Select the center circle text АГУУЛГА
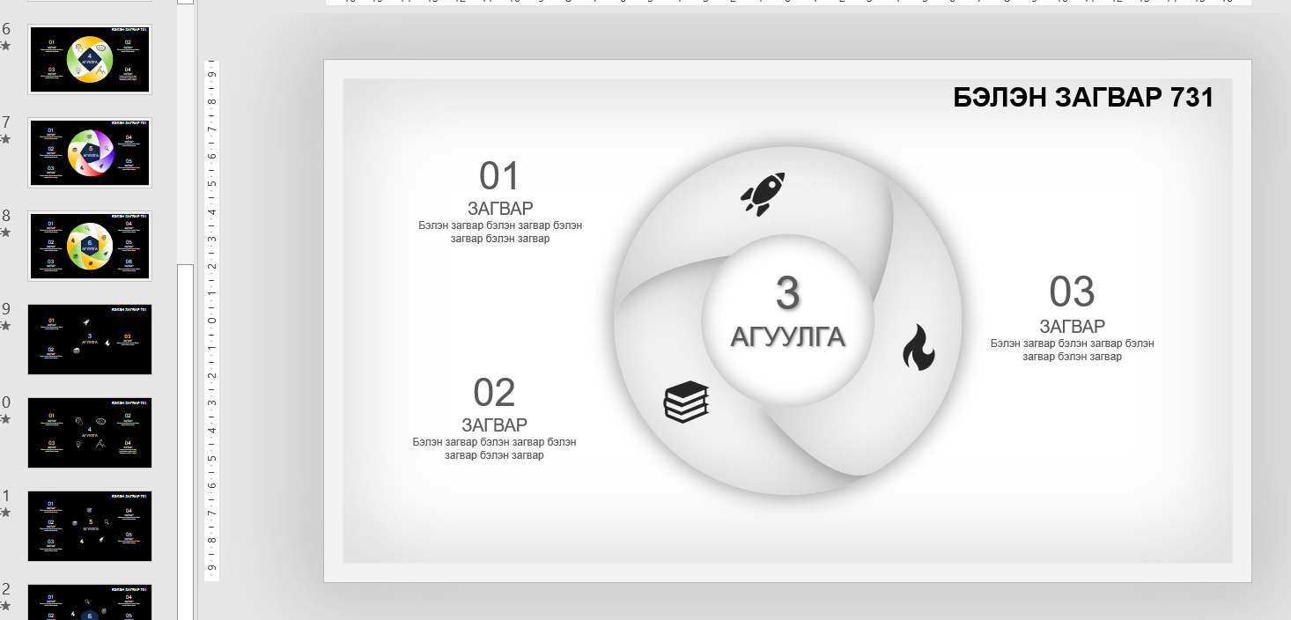Viewport: 1291px width, 620px height. click(x=787, y=336)
